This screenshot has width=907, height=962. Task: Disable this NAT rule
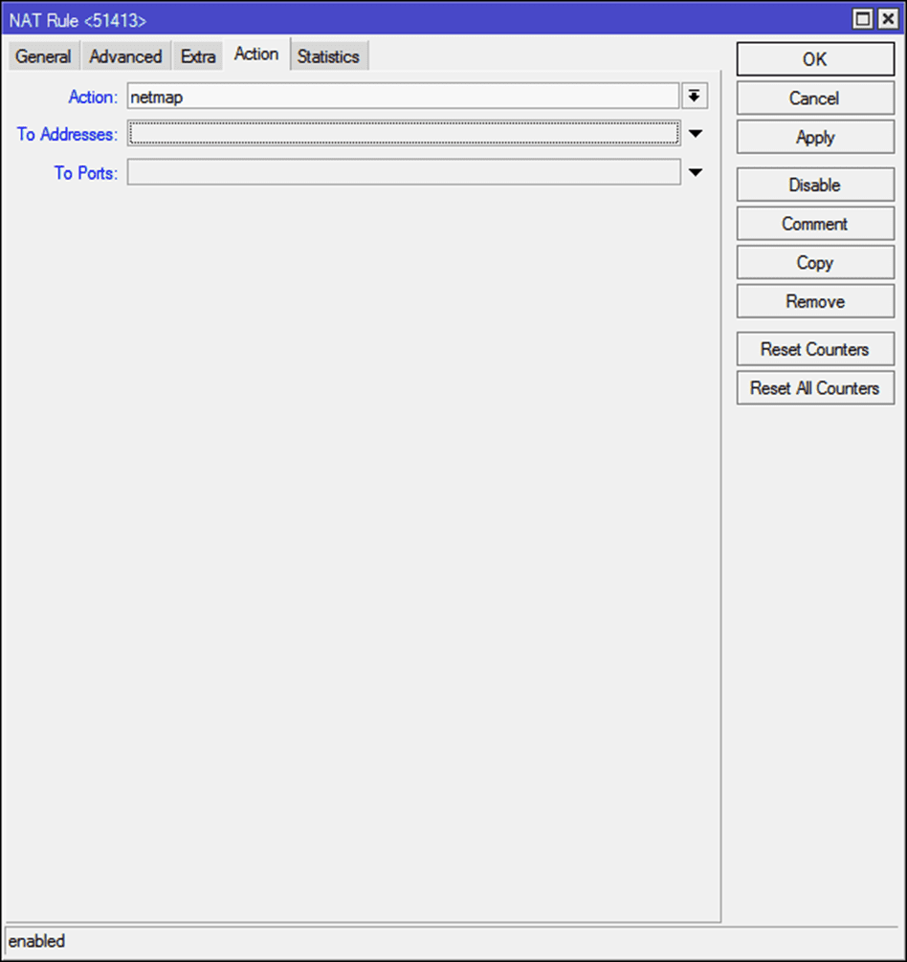815,185
